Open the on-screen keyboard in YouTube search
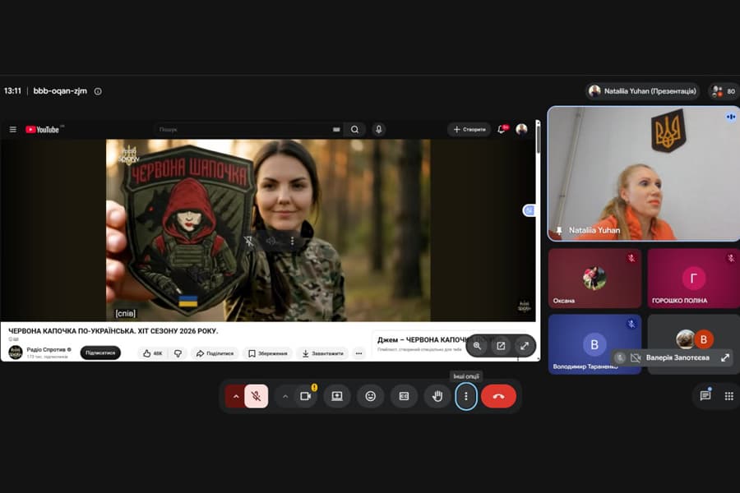 click(x=336, y=129)
